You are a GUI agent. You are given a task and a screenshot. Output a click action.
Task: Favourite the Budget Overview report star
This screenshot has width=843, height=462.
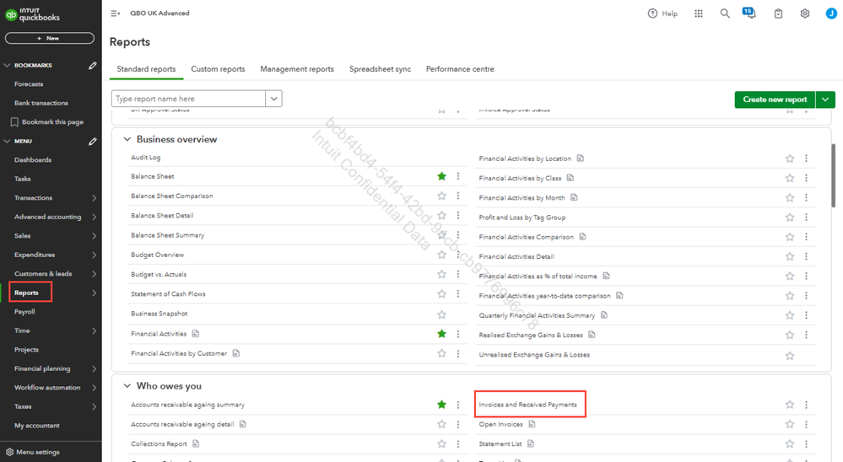pos(441,255)
